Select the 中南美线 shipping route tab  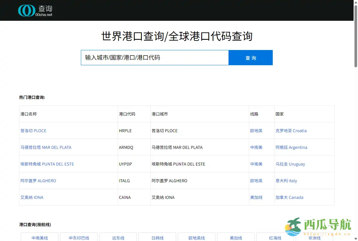pyautogui.click(x=40, y=238)
